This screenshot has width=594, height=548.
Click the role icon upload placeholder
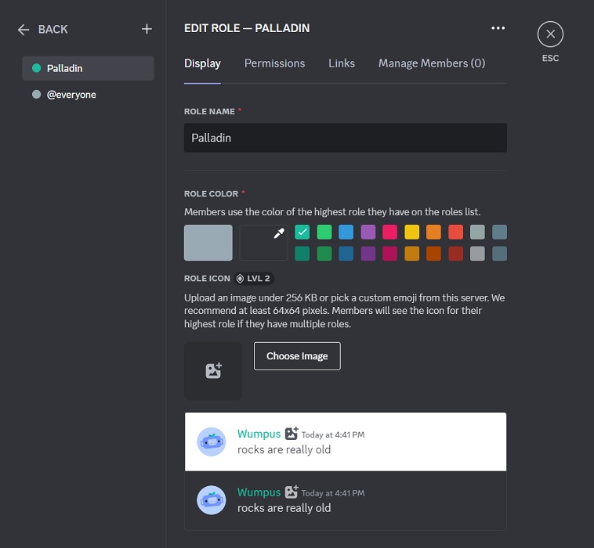click(x=213, y=371)
